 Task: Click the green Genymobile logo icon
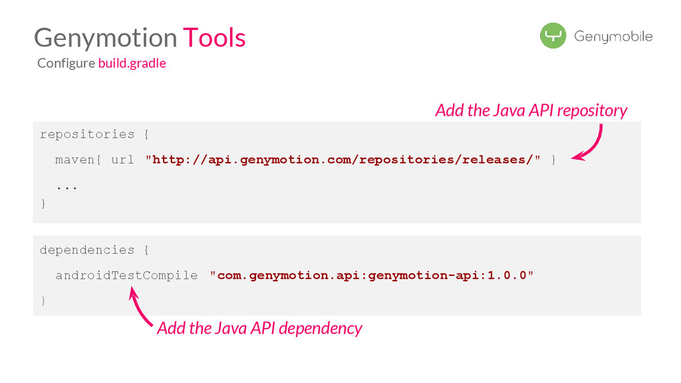(553, 36)
